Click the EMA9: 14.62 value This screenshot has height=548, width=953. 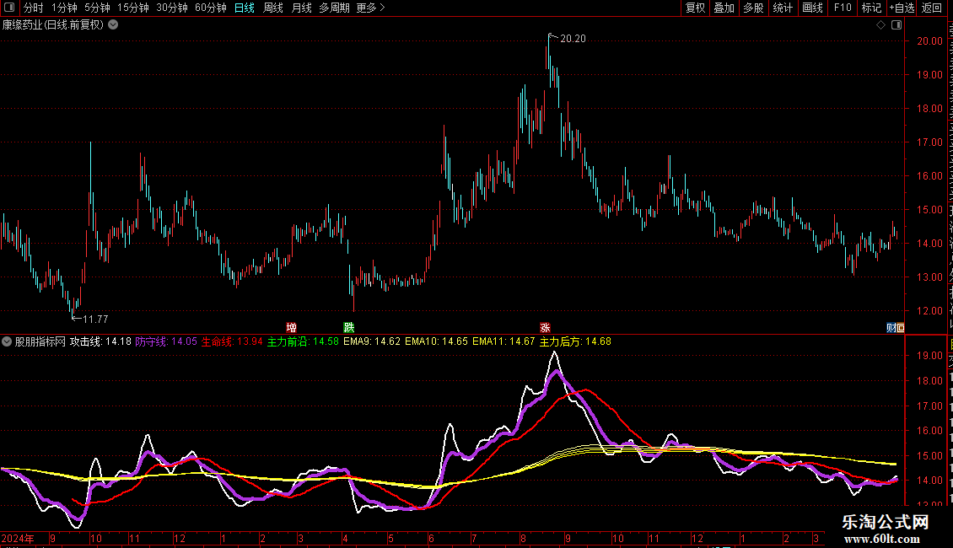[371, 341]
